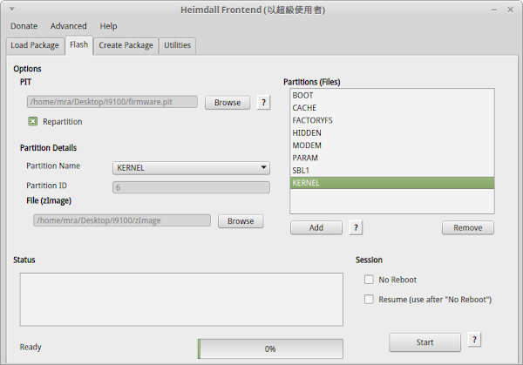
Task: Open the Utilities tab
Action: tap(178, 45)
